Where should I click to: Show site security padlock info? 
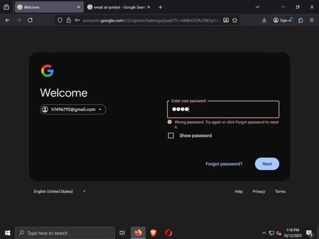69,20
